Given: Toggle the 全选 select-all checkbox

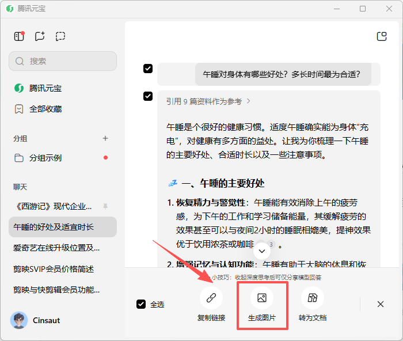Looking at the screenshot, I should click(141, 304).
